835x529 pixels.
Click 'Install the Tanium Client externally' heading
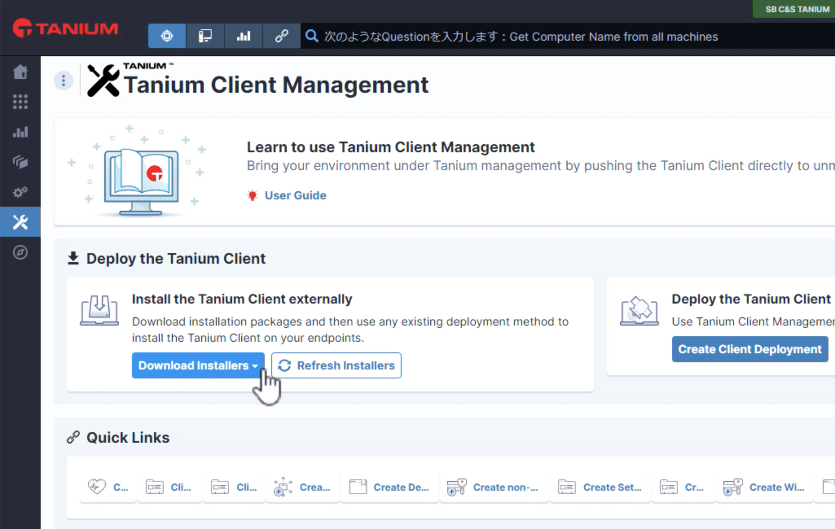(242, 299)
